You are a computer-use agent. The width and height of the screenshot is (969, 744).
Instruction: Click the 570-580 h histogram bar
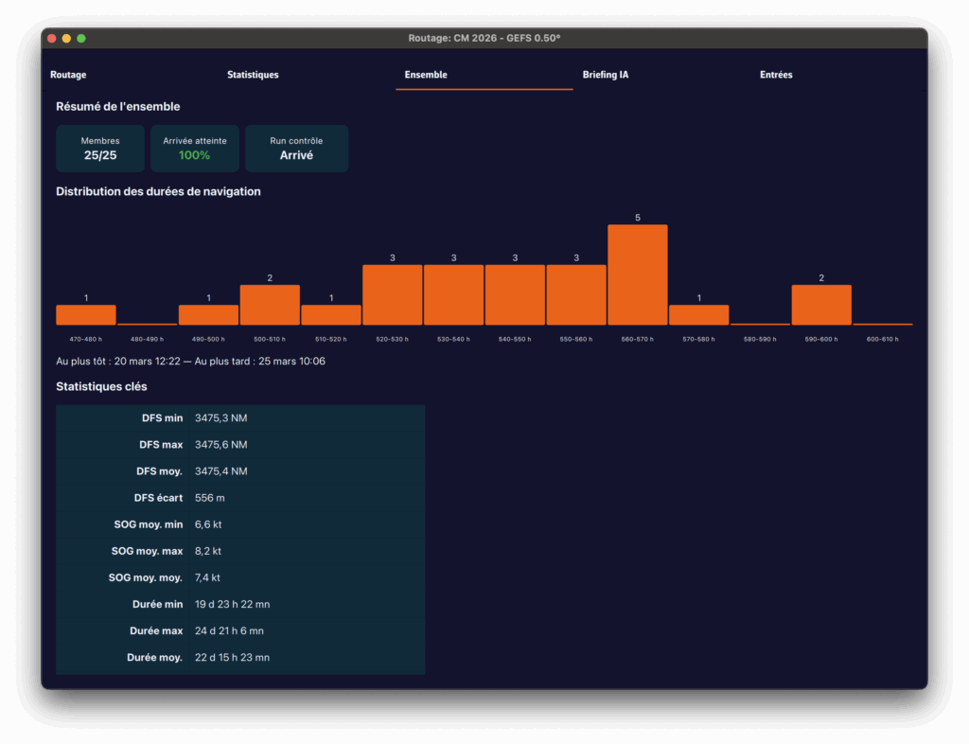(x=698, y=315)
